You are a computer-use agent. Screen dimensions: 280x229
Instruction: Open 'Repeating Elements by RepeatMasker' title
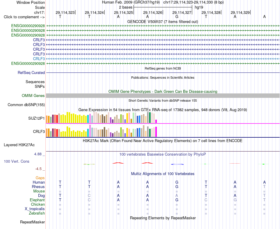click(163, 218)
